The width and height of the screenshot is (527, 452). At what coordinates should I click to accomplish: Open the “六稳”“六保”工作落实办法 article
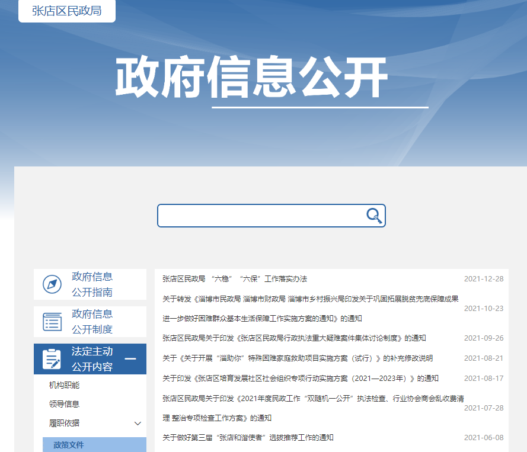point(235,279)
